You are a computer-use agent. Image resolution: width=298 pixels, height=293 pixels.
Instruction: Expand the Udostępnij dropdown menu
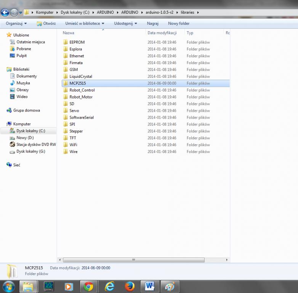coord(125,23)
